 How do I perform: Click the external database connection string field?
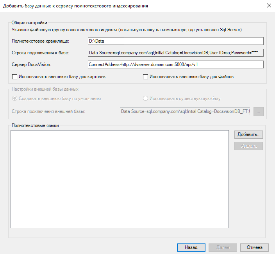[x=185, y=112]
